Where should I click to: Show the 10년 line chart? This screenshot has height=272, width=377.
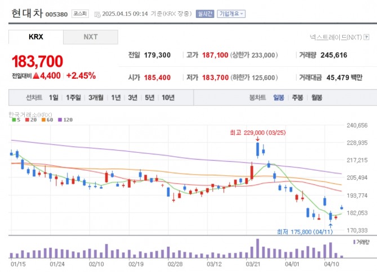click(x=168, y=97)
